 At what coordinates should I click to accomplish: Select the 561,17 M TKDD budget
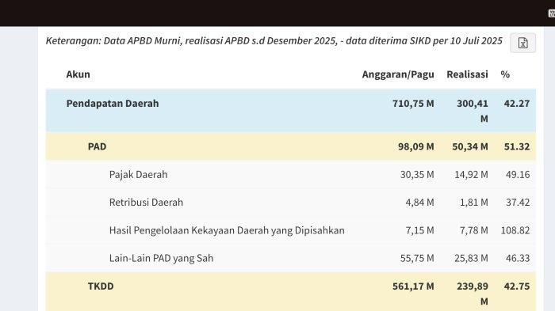413,286
